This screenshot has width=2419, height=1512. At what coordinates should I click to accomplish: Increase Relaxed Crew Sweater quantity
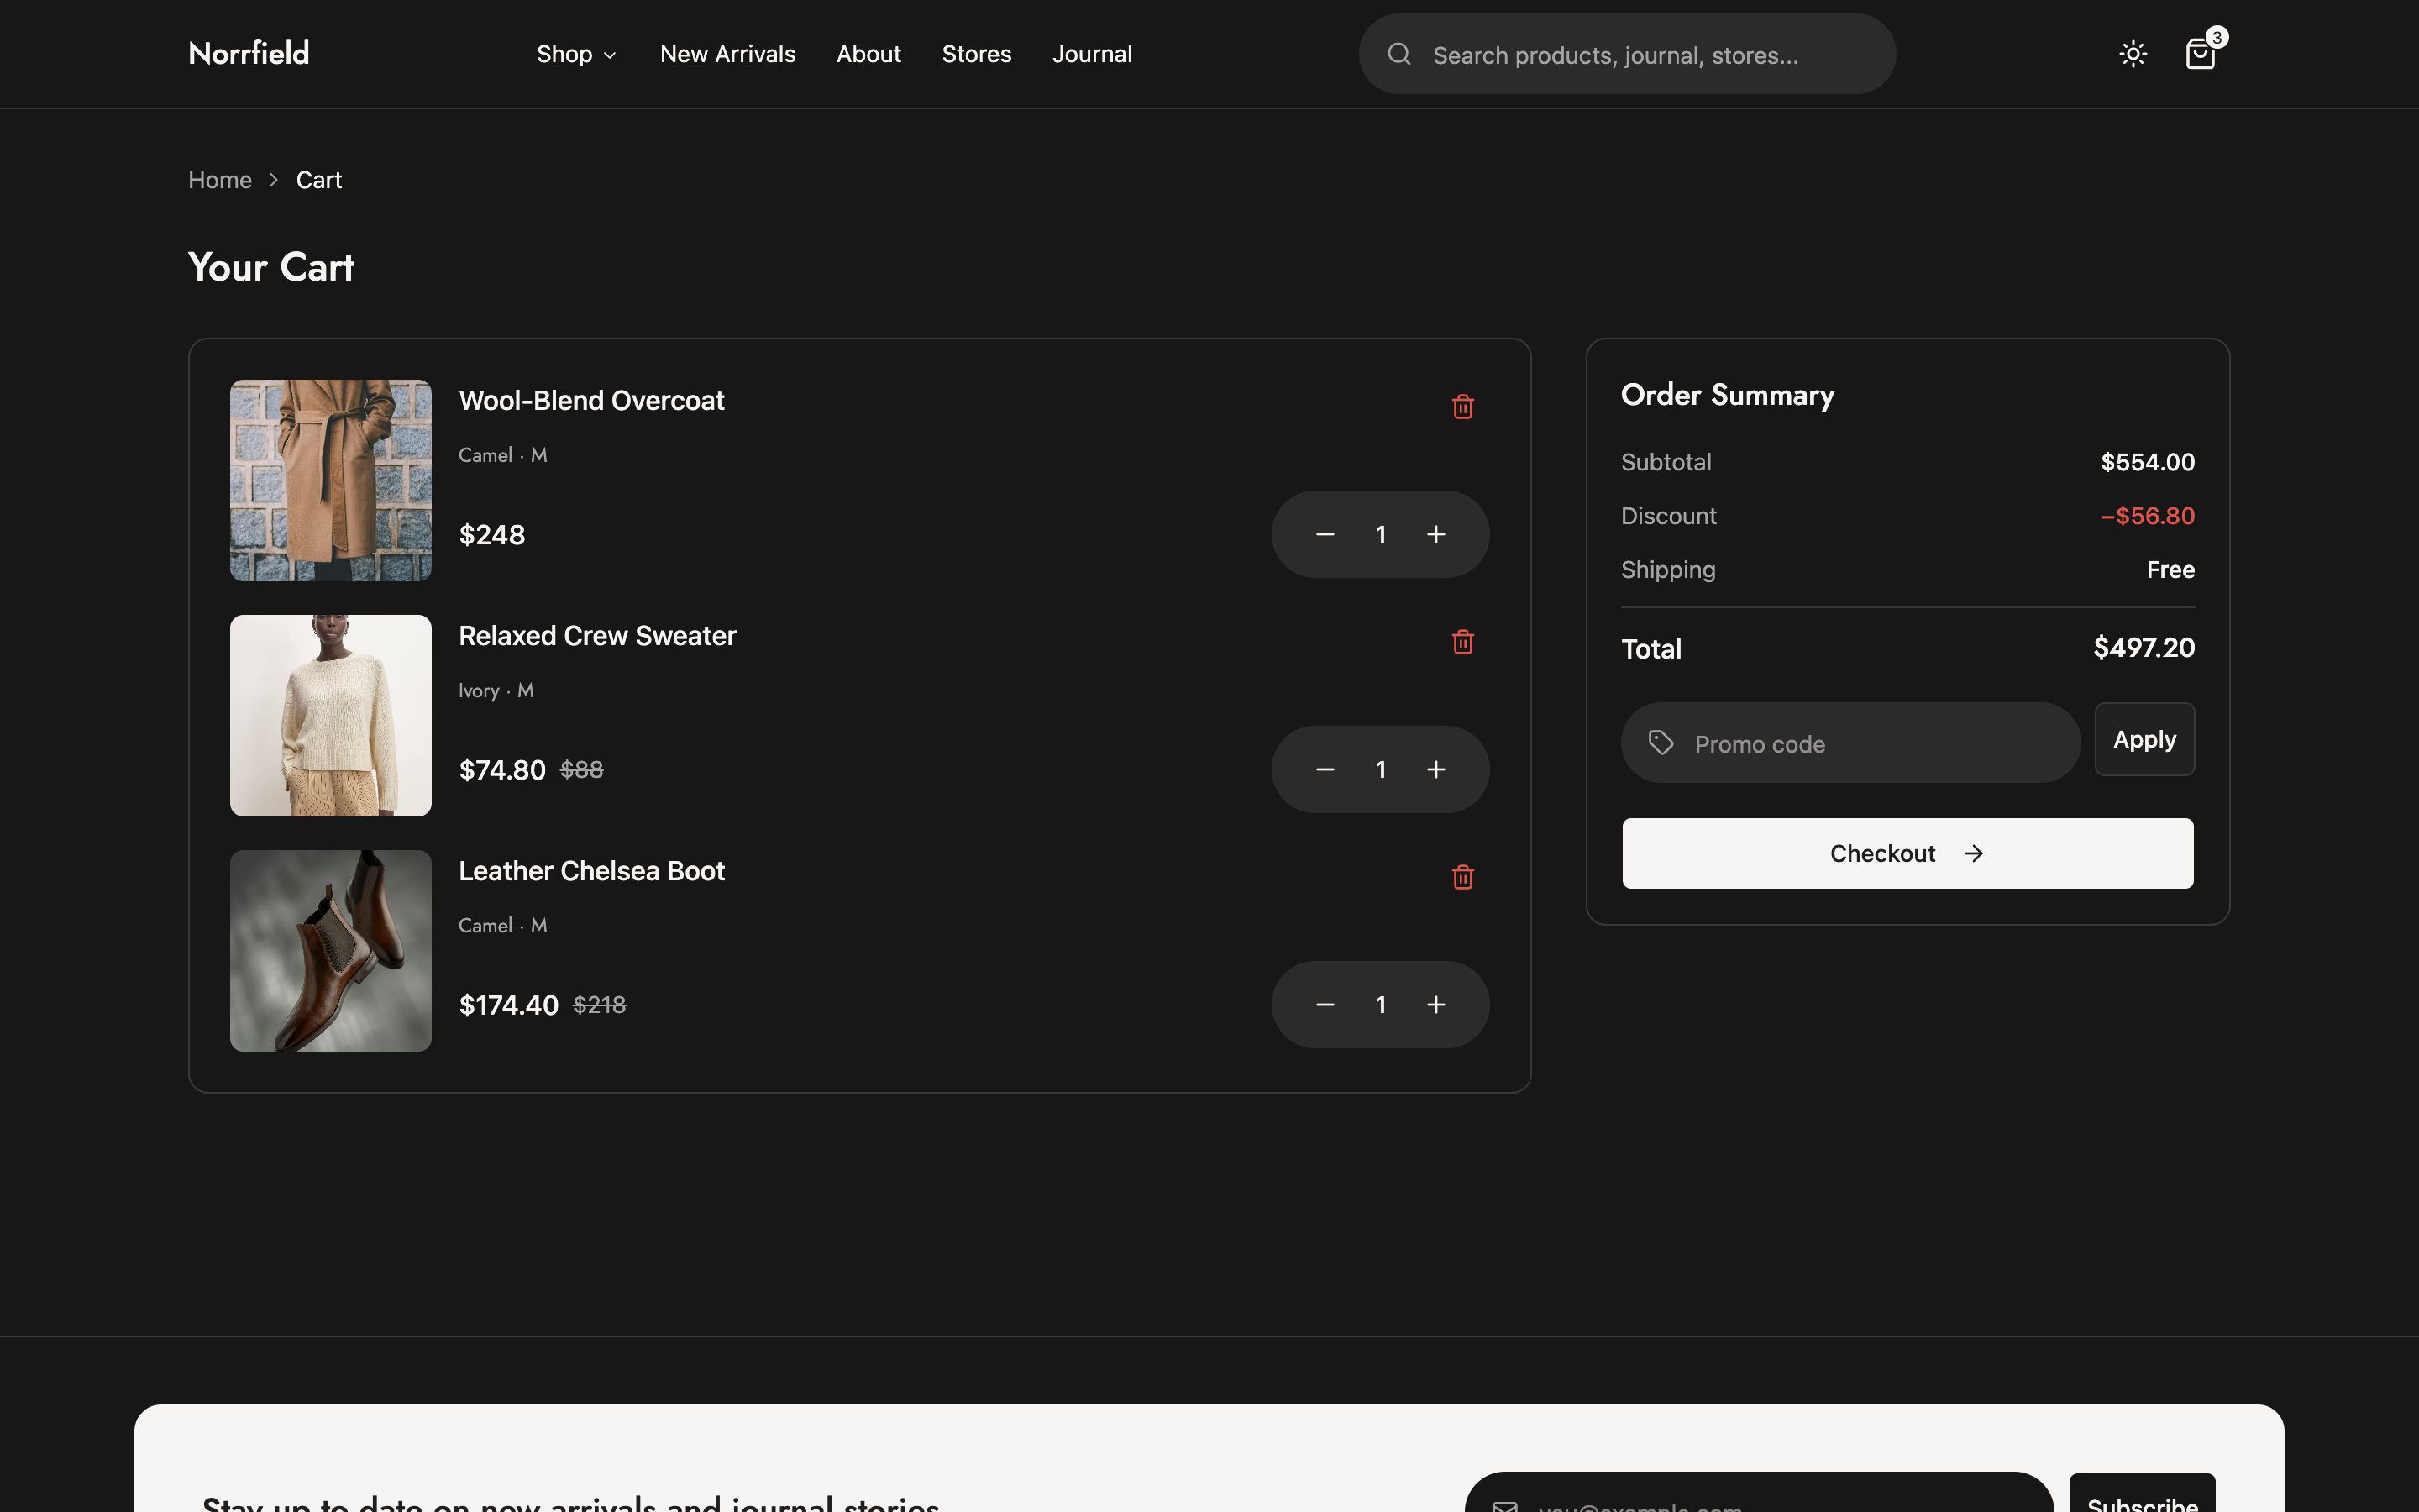coord(1435,769)
